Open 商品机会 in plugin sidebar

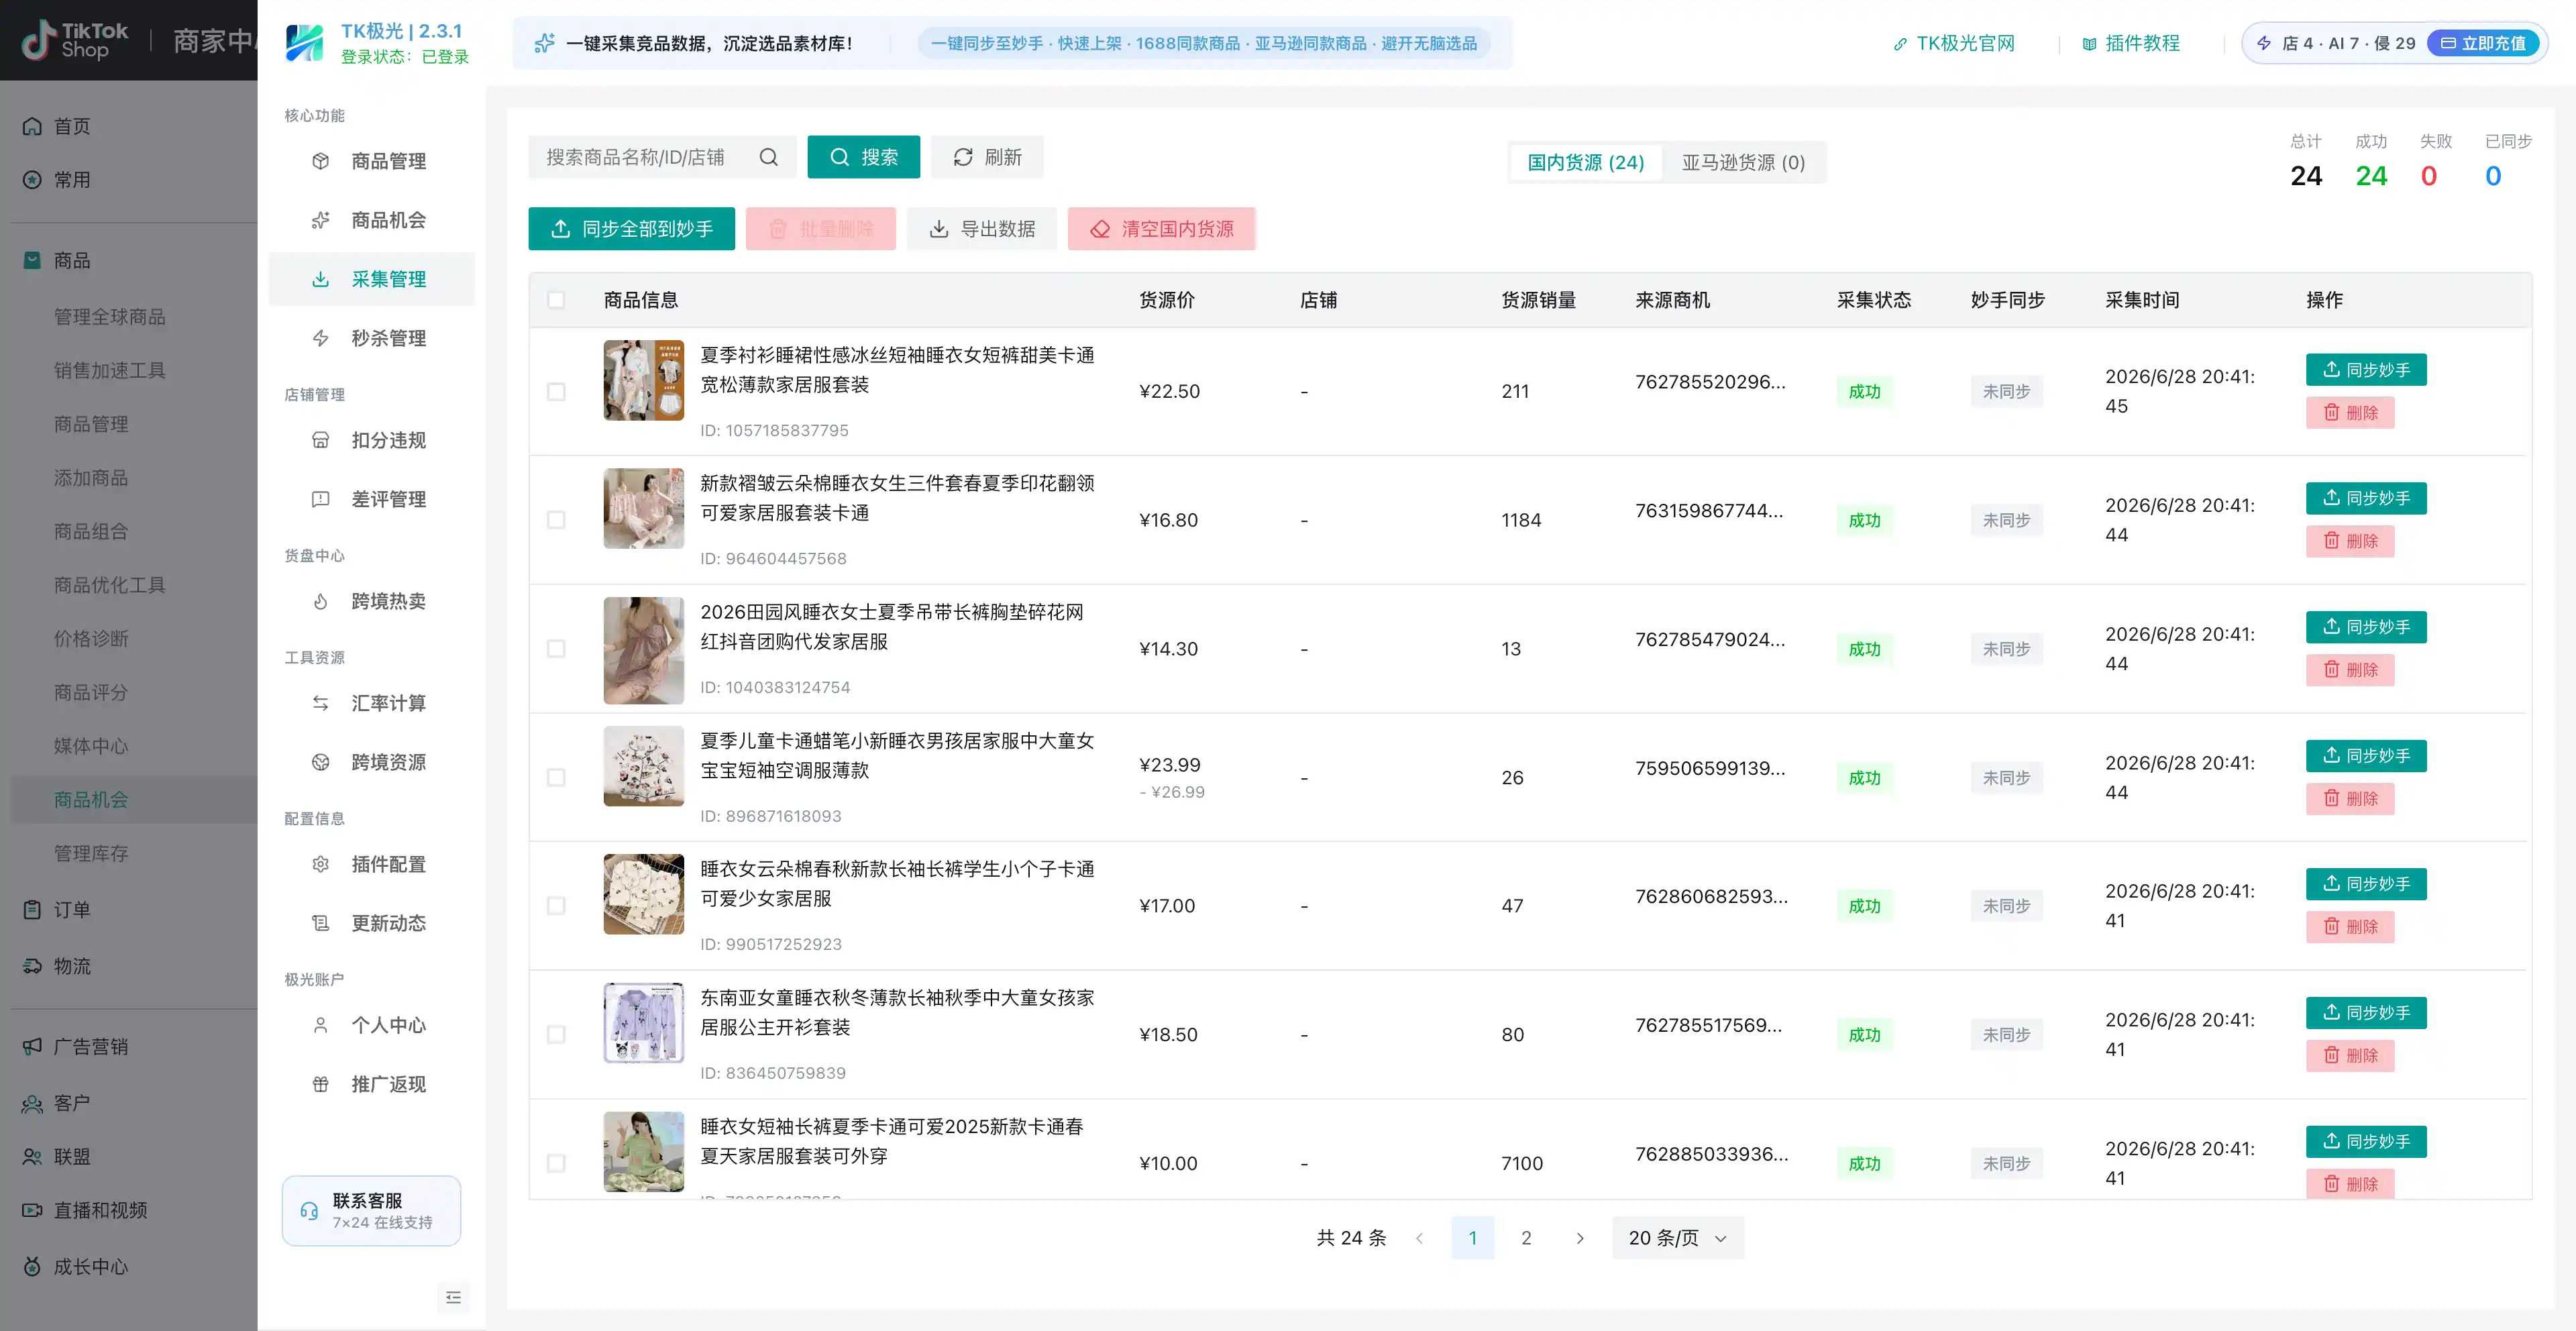[370, 220]
